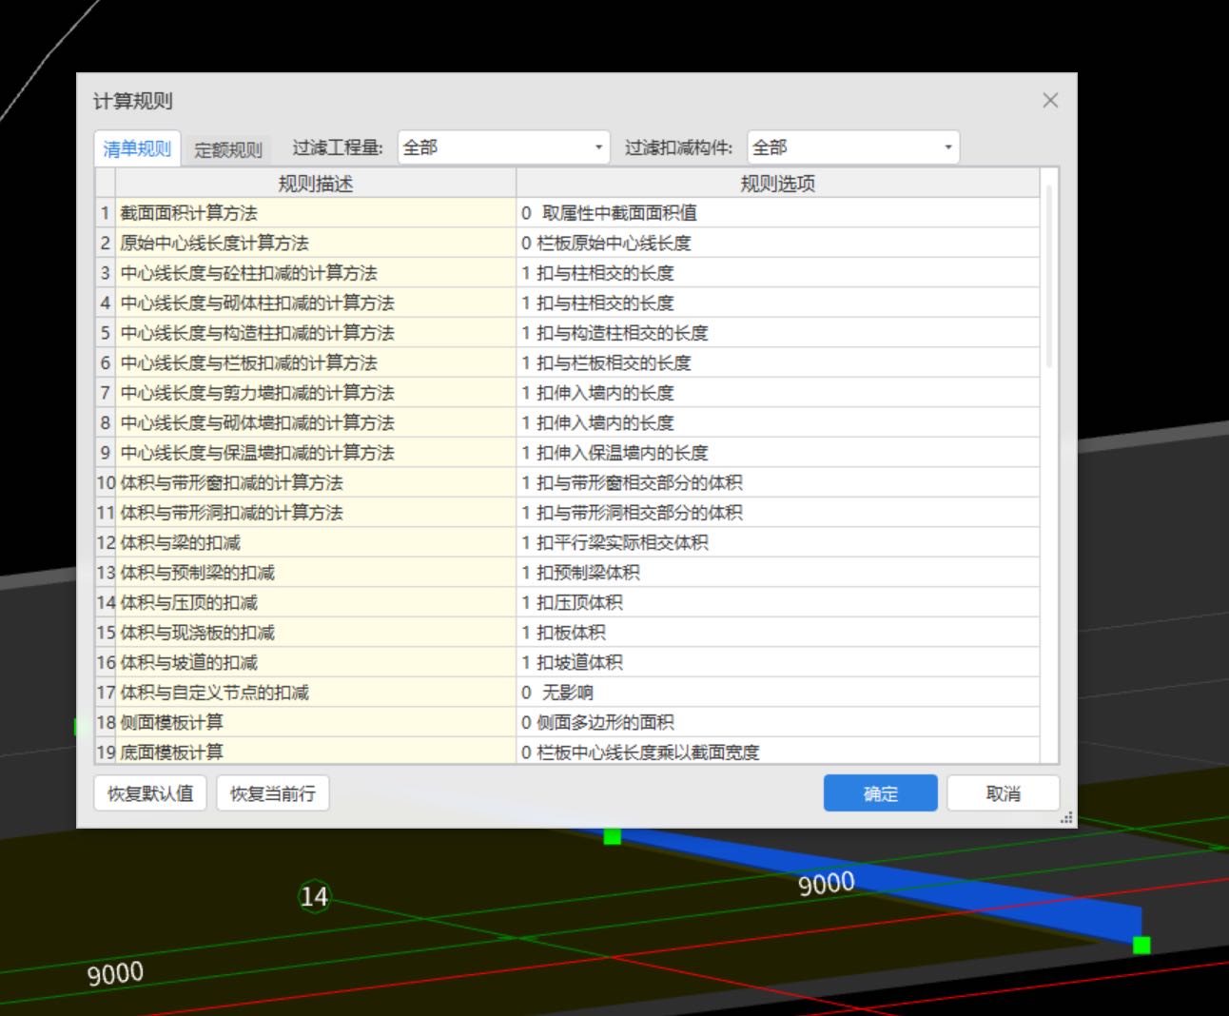Close the 计算规则 dialog

(x=1050, y=100)
